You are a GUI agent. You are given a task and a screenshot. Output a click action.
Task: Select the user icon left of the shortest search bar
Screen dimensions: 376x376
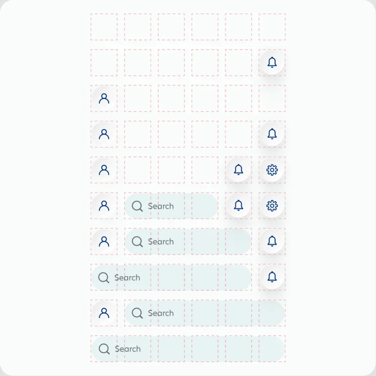(104, 206)
